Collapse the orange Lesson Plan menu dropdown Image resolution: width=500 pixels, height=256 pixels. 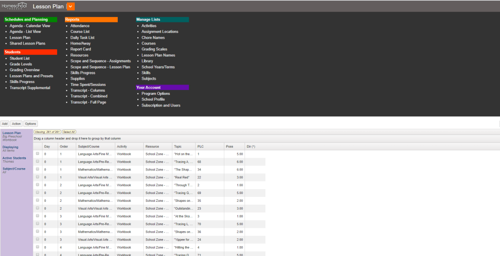click(x=71, y=6)
